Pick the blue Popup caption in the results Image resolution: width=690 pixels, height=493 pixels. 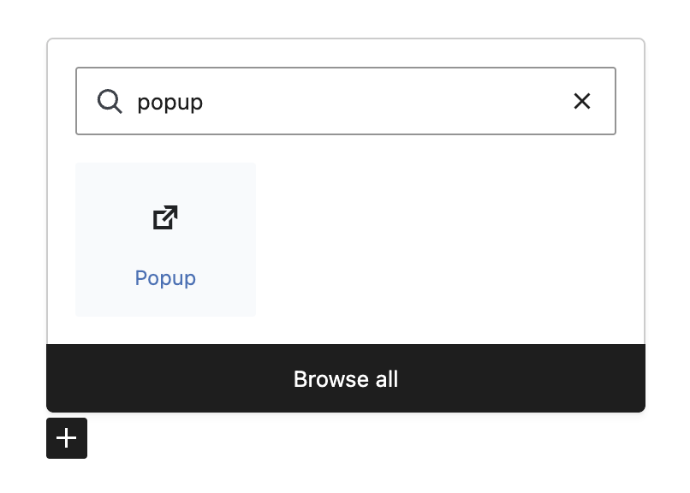pyautogui.click(x=165, y=278)
